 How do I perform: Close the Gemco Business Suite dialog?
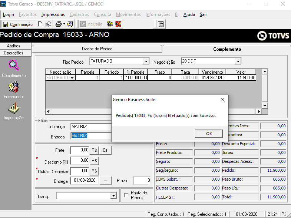tap(223, 100)
